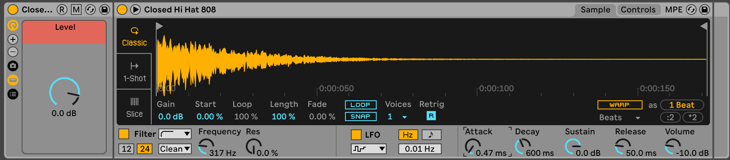Add a macro with plus icon
The image size is (730, 160).
point(13,39)
